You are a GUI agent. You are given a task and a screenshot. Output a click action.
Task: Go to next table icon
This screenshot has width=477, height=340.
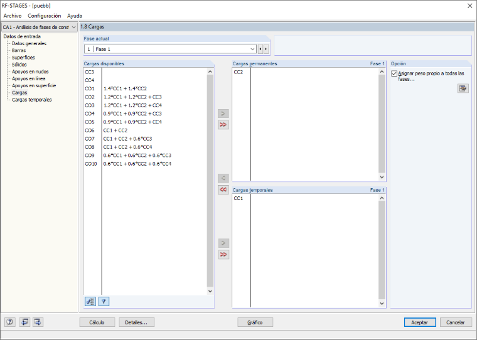coord(38,322)
